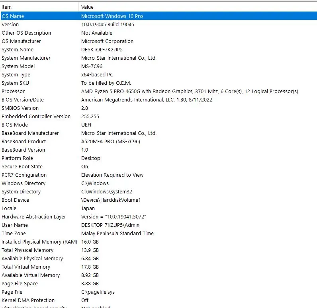Click the value \Device\HarddiskVolume1
317x308 pixels.
(x=111, y=200)
